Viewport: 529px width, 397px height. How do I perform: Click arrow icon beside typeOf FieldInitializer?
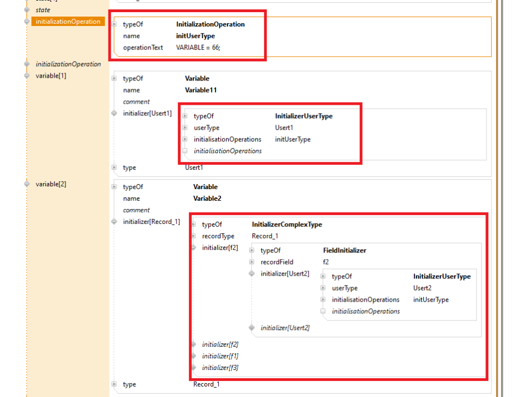(x=252, y=250)
